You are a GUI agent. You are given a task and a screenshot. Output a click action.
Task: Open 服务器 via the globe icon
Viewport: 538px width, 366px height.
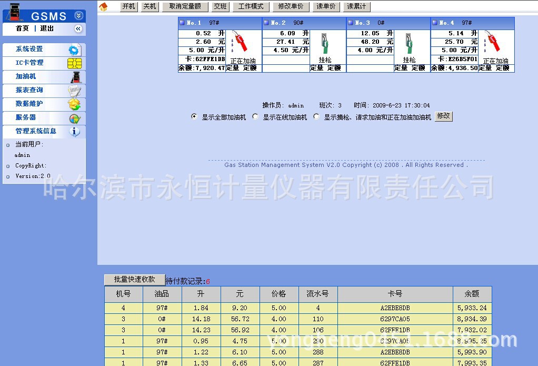click(x=75, y=118)
